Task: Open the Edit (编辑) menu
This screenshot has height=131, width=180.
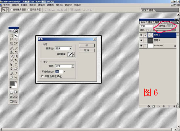Action: point(15,5)
